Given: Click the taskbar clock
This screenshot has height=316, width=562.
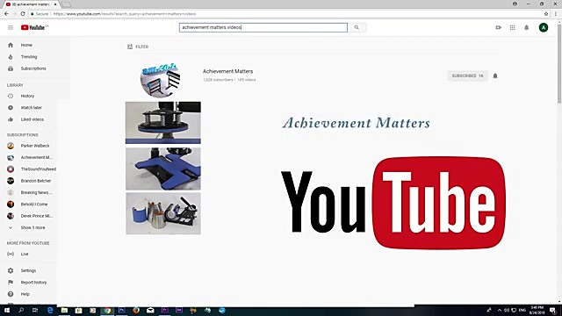Looking at the screenshot, I should [537, 310].
